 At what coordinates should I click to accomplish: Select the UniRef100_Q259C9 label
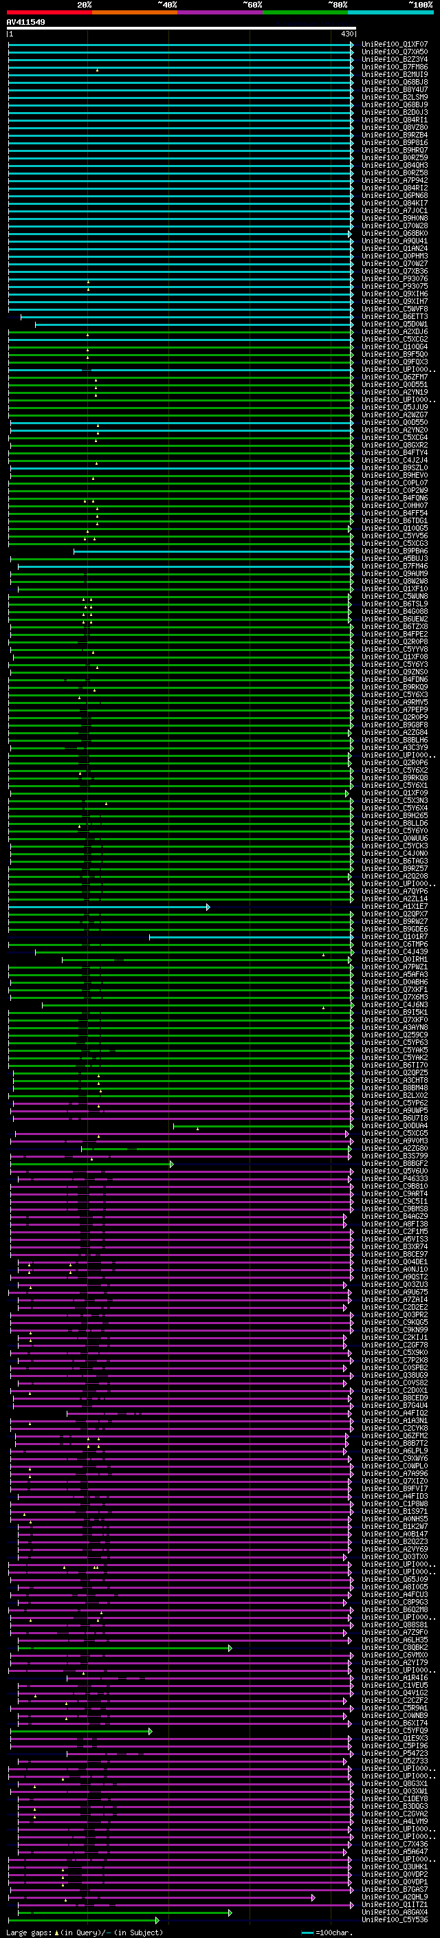[394, 1035]
